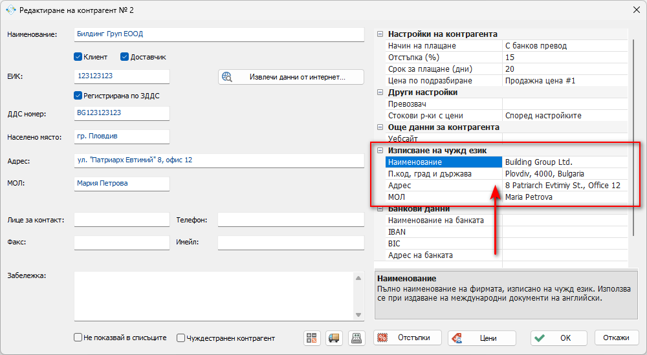Open the Цени prices dialog

click(x=481, y=338)
